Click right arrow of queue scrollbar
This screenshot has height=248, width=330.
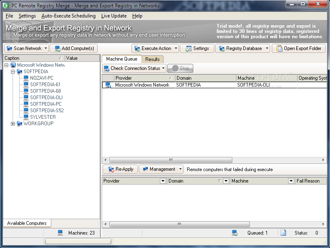tap(323, 160)
